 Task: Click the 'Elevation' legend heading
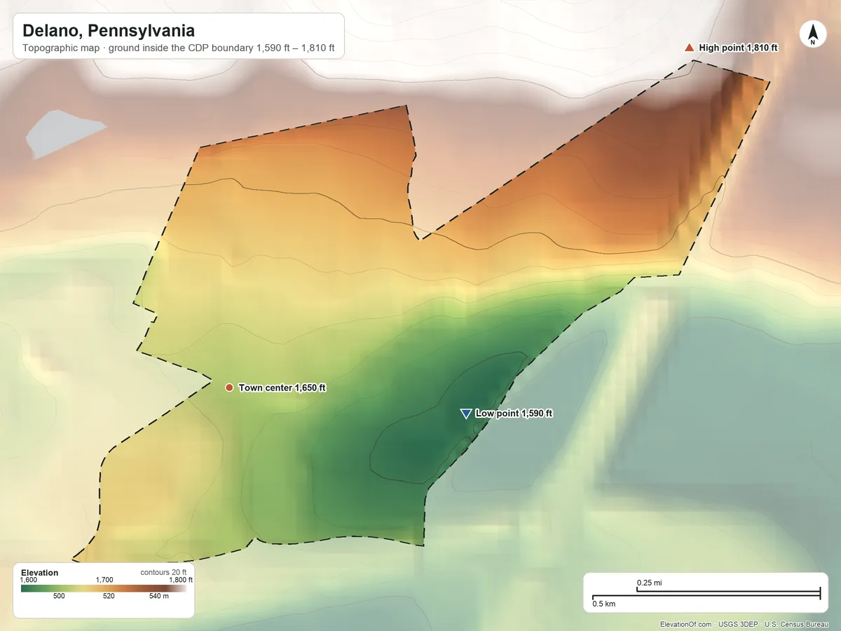[x=40, y=573]
